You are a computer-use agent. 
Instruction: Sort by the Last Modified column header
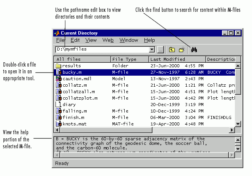pyautogui.click(x=177, y=59)
